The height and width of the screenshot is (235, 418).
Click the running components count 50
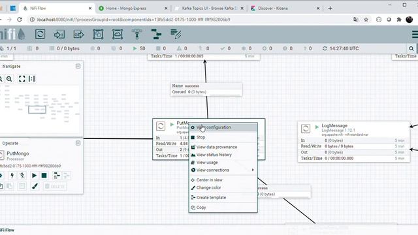click(139, 48)
